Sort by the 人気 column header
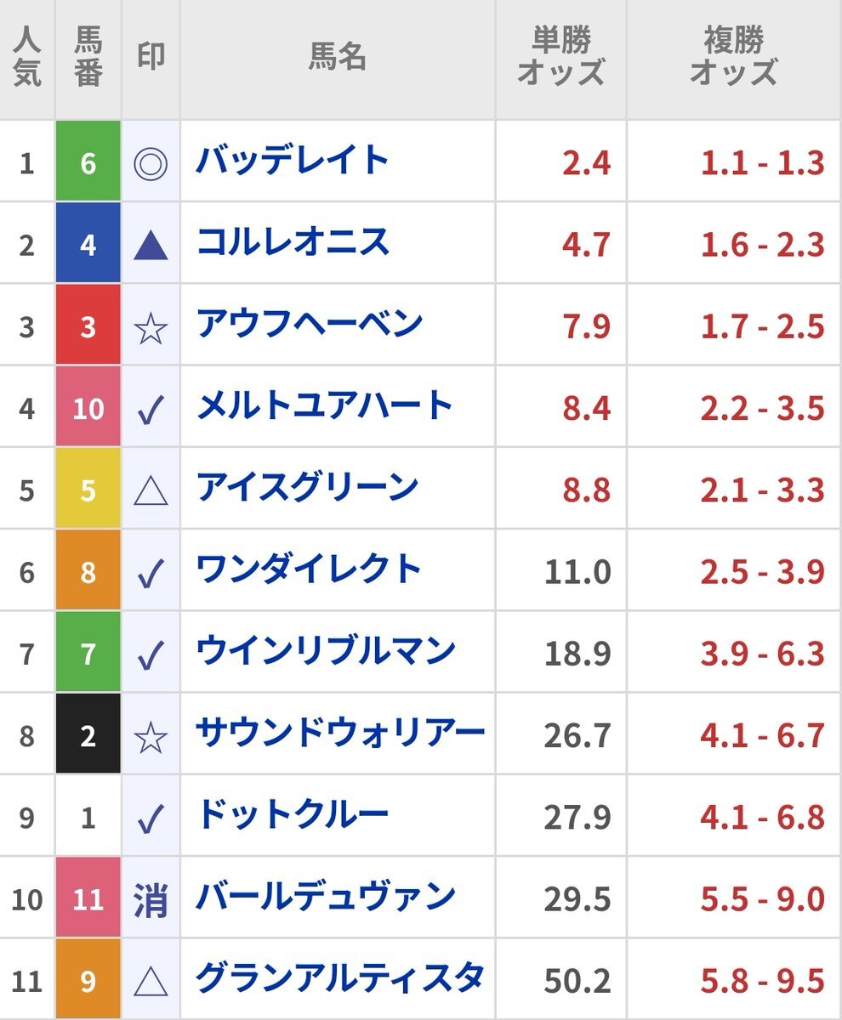 (27, 59)
